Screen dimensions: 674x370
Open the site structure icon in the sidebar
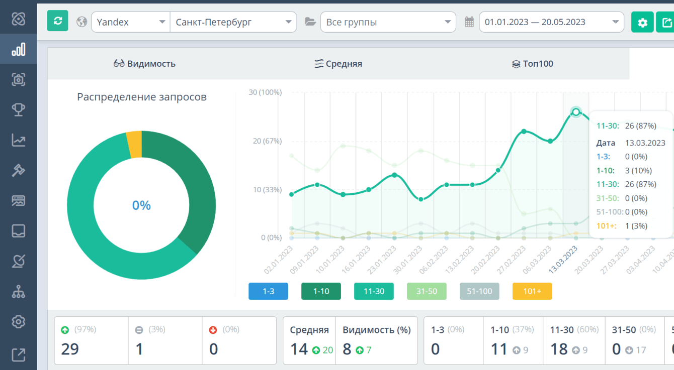(19, 291)
